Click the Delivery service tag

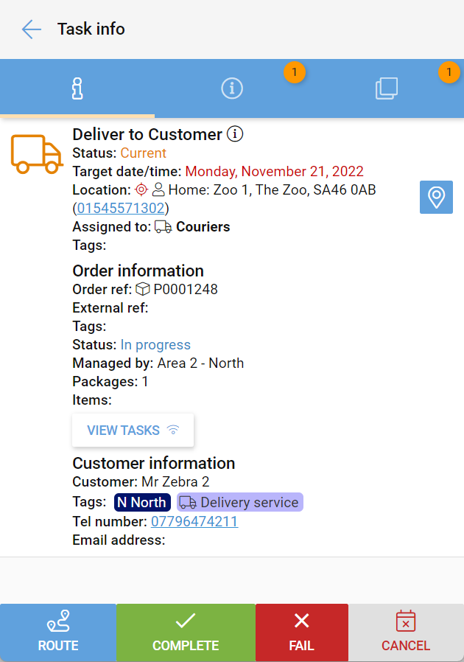point(240,503)
